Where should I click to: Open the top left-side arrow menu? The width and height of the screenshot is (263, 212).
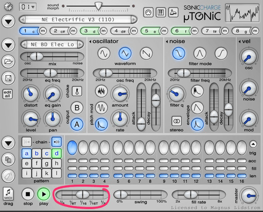point(8,22)
